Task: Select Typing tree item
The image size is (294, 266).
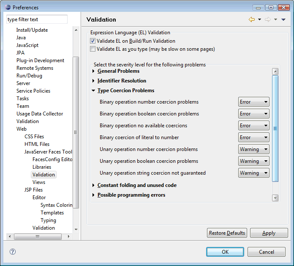Action: (x=49, y=220)
